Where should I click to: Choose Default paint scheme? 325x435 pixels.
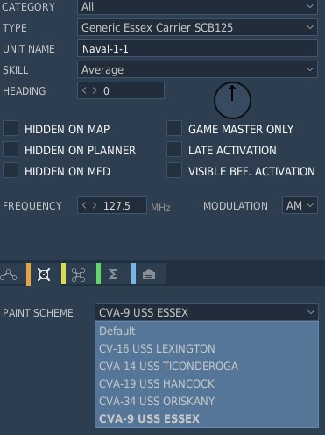(207, 331)
